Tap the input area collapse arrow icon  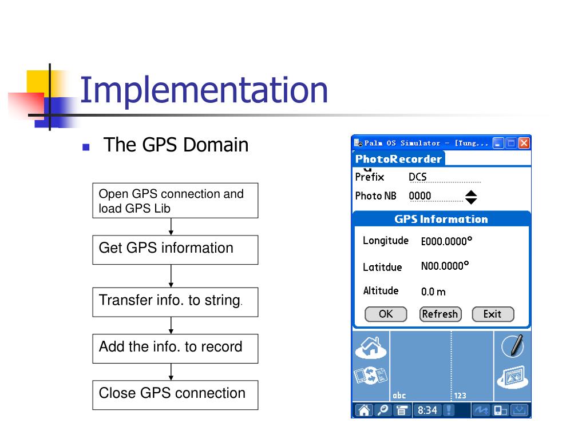point(520,410)
